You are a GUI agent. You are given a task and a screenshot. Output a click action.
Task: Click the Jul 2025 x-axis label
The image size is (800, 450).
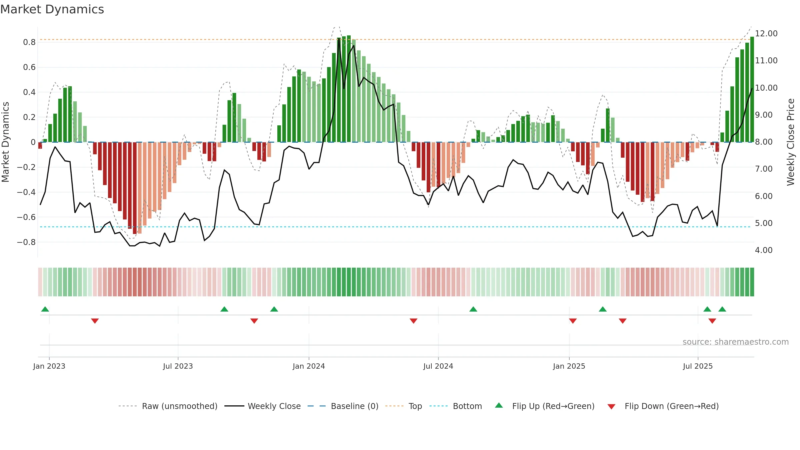point(698,366)
